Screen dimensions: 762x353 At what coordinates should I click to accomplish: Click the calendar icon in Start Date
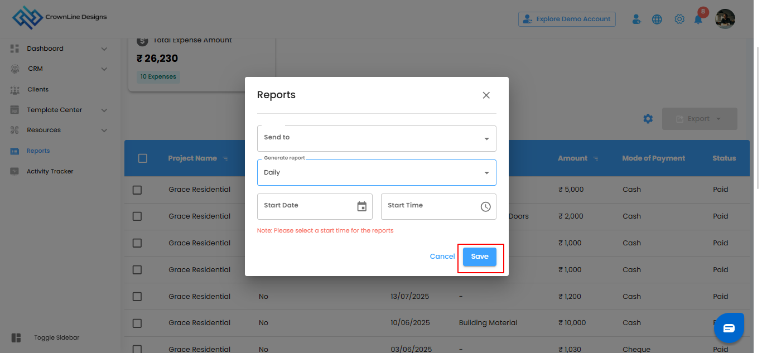pos(362,207)
